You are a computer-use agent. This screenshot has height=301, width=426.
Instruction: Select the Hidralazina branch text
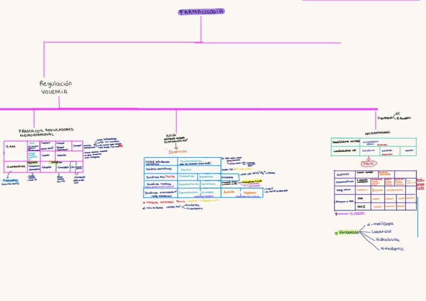(x=387, y=240)
